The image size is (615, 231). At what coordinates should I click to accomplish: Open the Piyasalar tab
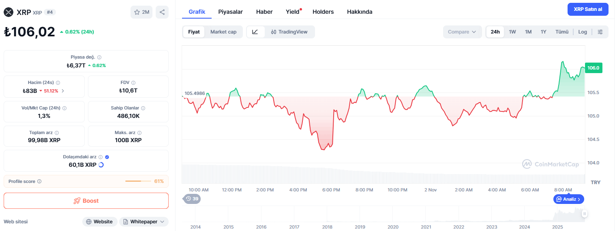click(x=230, y=12)
